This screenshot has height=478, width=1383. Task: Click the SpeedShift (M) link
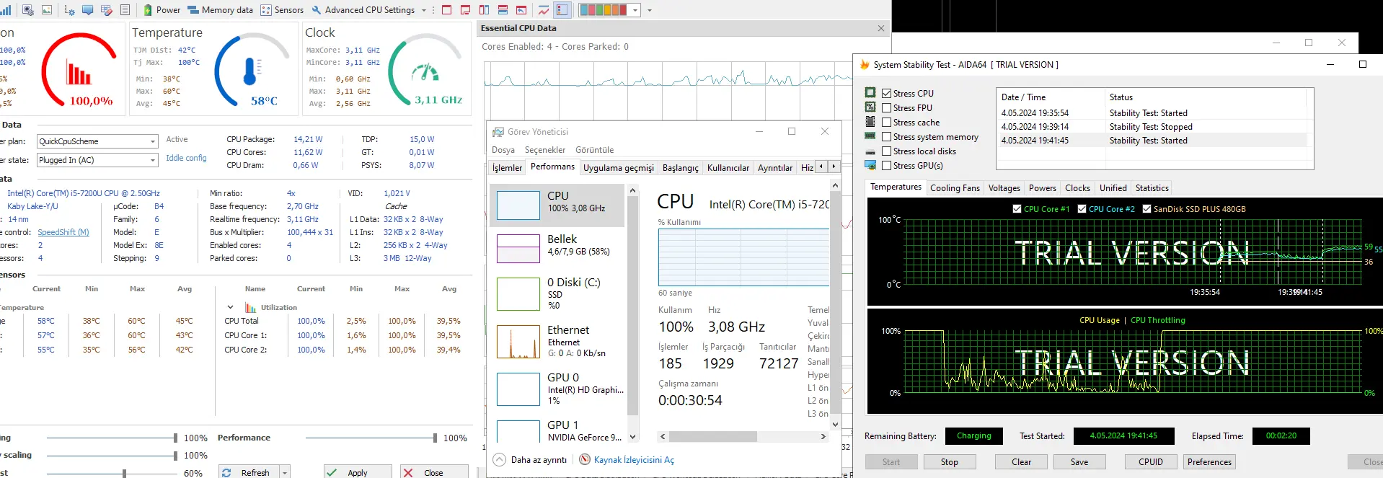63,232
